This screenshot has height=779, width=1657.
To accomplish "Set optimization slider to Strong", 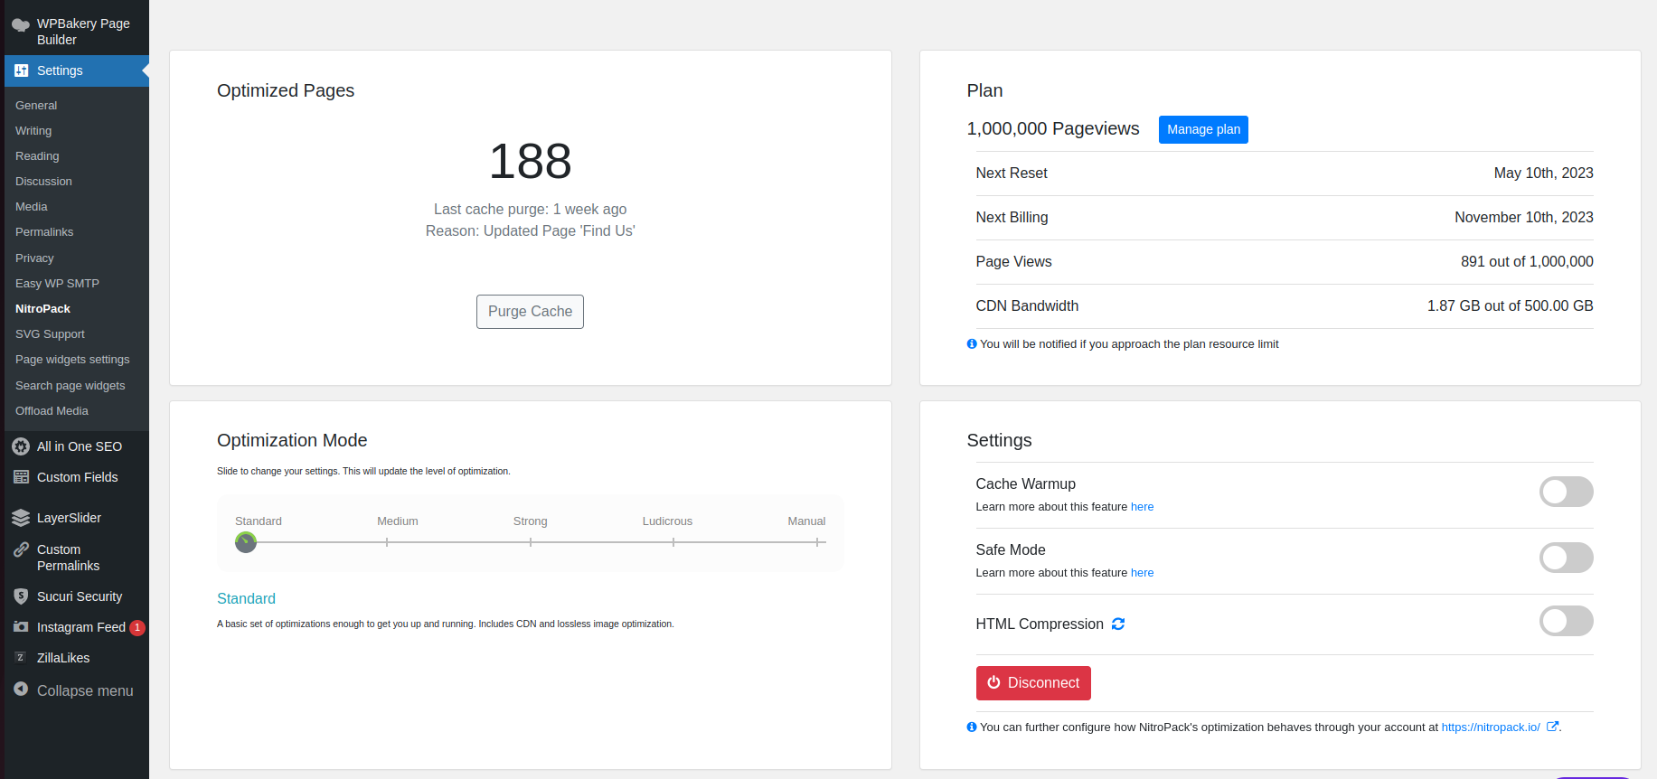I will coord(531,542).
